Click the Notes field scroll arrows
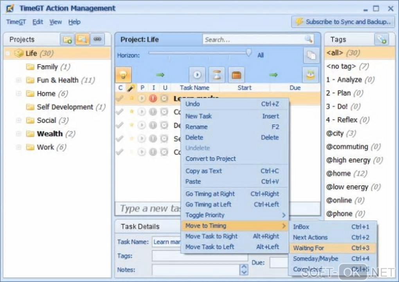Viewport: 399px width, 282px height. point(244,270)
